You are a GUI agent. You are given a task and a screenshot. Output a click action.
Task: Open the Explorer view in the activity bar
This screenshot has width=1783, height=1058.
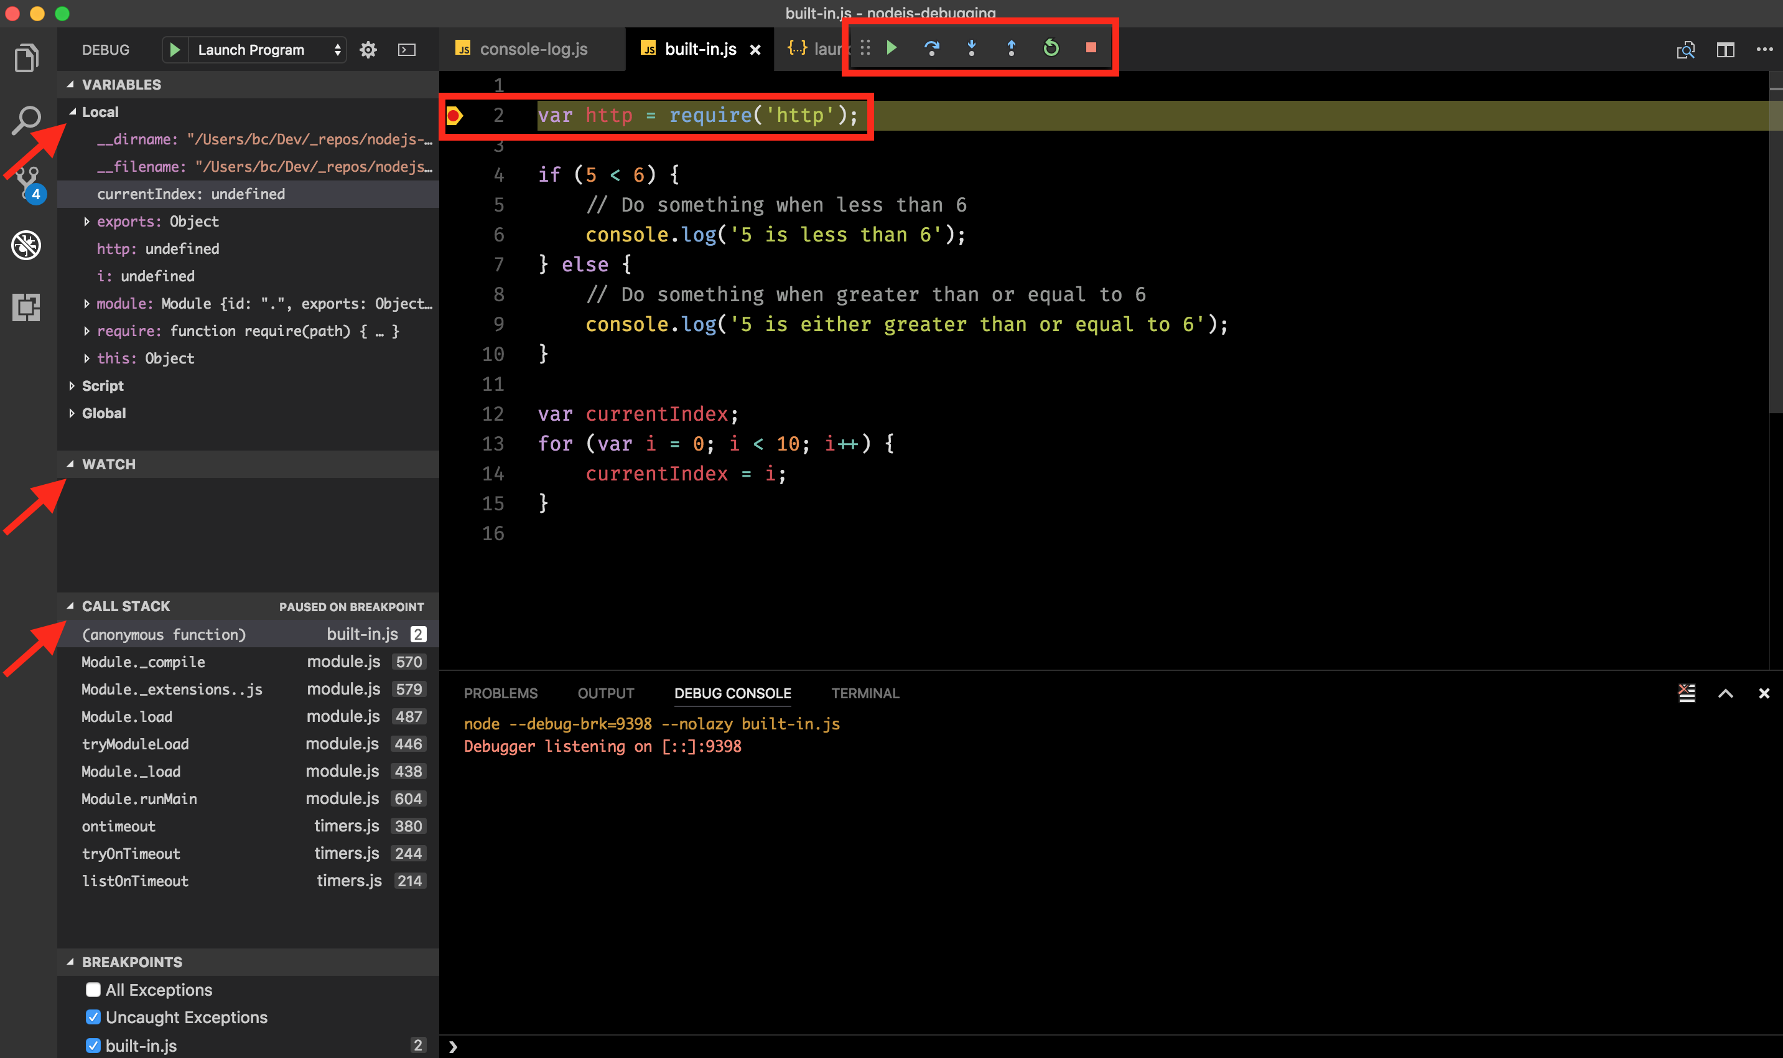[x=27, y=58]
